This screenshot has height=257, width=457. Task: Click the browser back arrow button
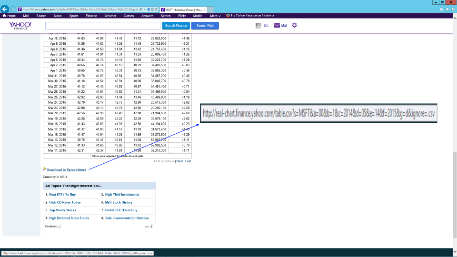click(5, 10)
